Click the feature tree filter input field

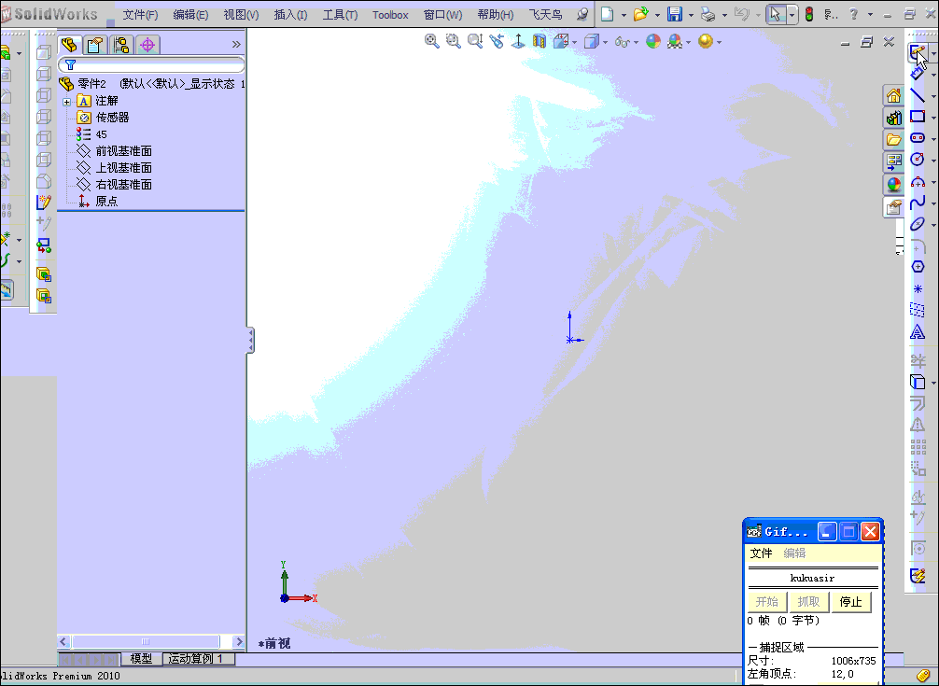(x=151, y=64)
